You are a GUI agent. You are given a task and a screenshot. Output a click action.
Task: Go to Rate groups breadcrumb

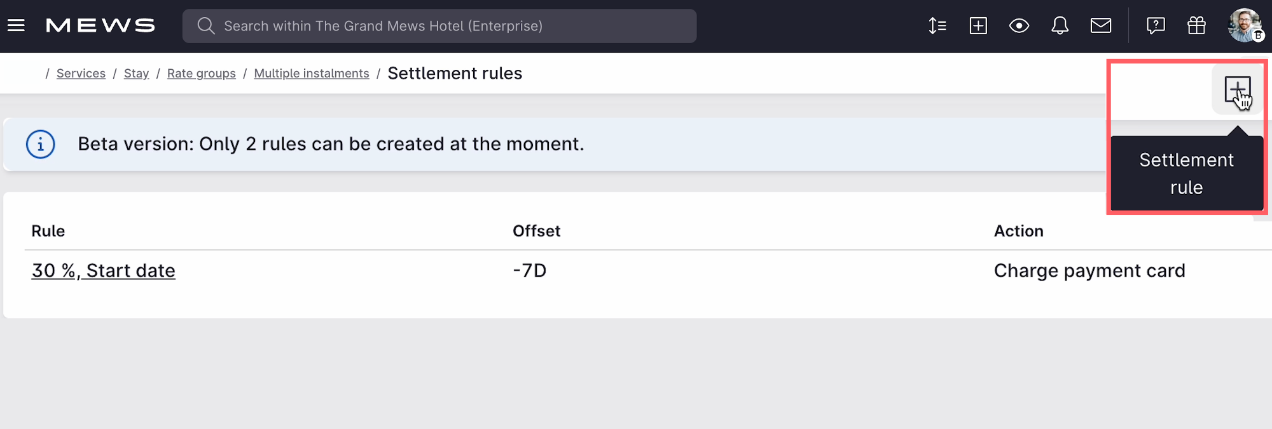202,74
